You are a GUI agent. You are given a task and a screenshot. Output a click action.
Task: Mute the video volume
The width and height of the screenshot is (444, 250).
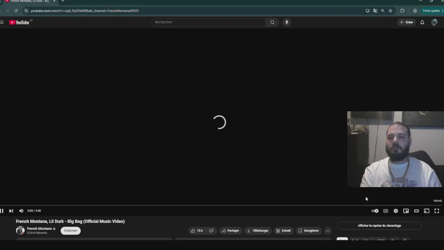tap(21, 211)
